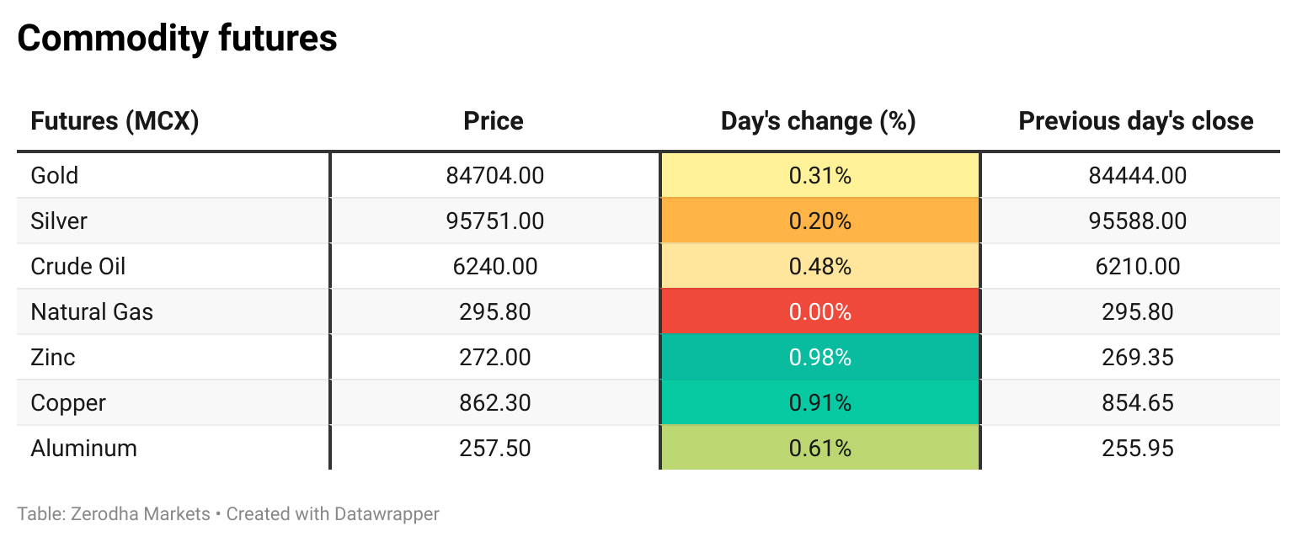Click Copper price value 862.30
The height and width of the screenshot is (542, 1297).
click(x=495, y=403)
